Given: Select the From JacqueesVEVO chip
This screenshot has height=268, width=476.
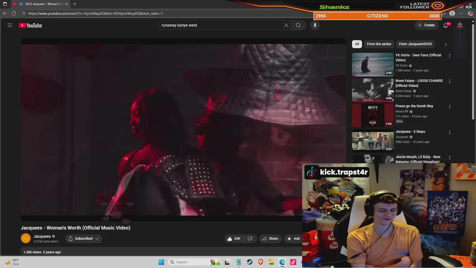Looking at the screenshot, I should point(415,44).
